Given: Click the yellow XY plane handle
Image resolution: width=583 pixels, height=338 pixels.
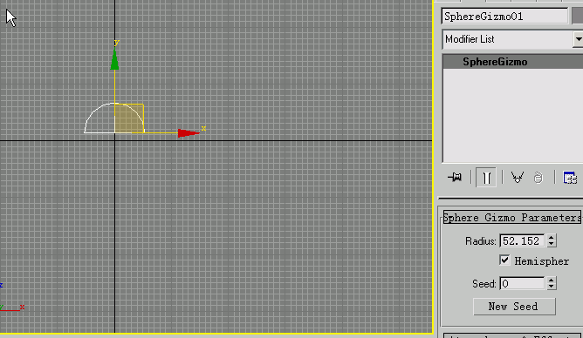Looking at the screenshot, I should 129,118.
